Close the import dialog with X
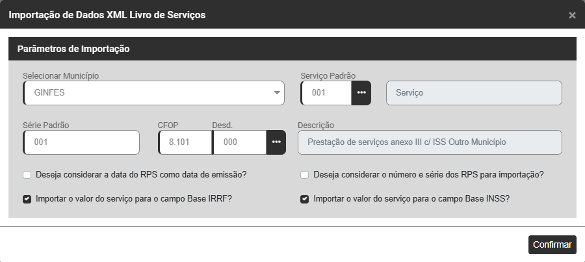The height and width of the screenshot is (262, 585). click(x=572, y=15)
